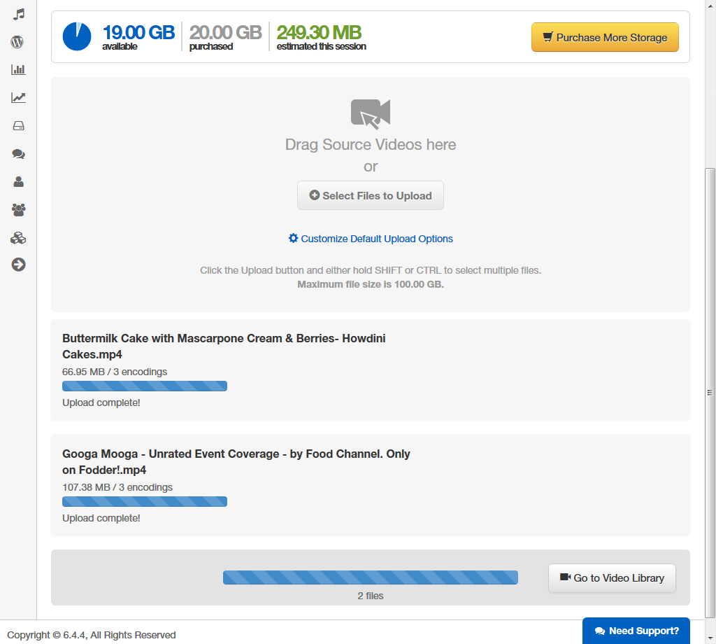Click the hard drive storage icon

[18, 126]
